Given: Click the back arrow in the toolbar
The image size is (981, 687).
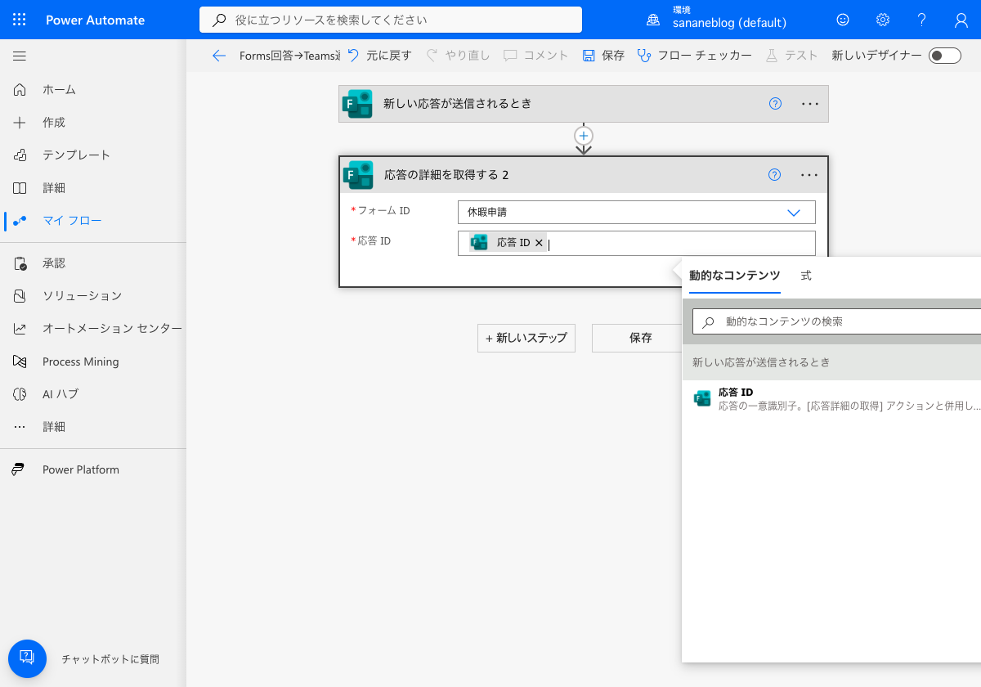Looking at the screenshot, I should tap(218, 56).
